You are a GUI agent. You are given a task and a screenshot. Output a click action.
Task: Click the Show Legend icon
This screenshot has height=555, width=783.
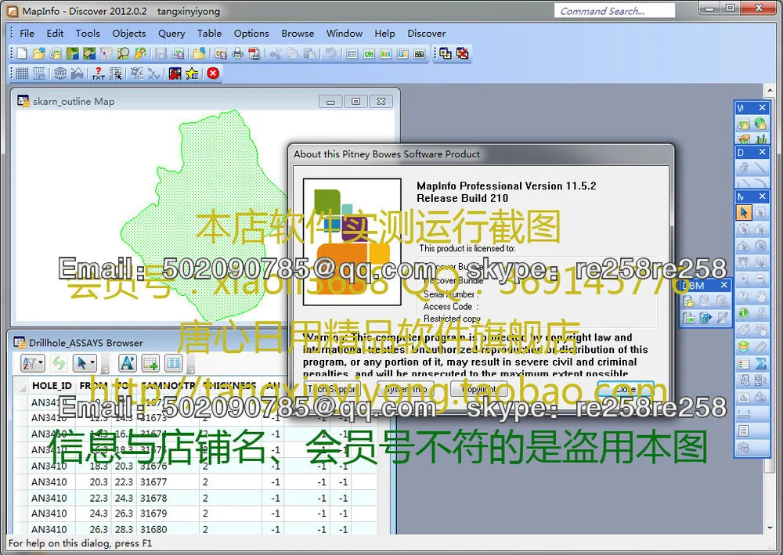[744, 364]
